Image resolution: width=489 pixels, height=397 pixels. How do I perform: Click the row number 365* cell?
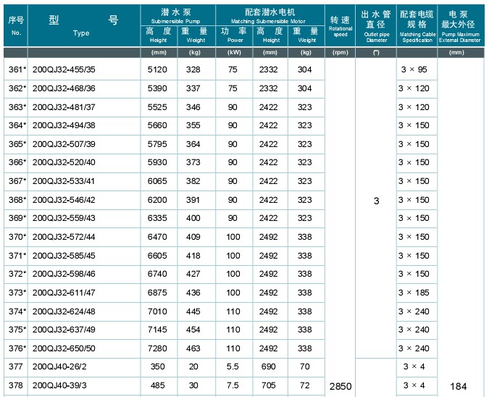coord(17,144)
